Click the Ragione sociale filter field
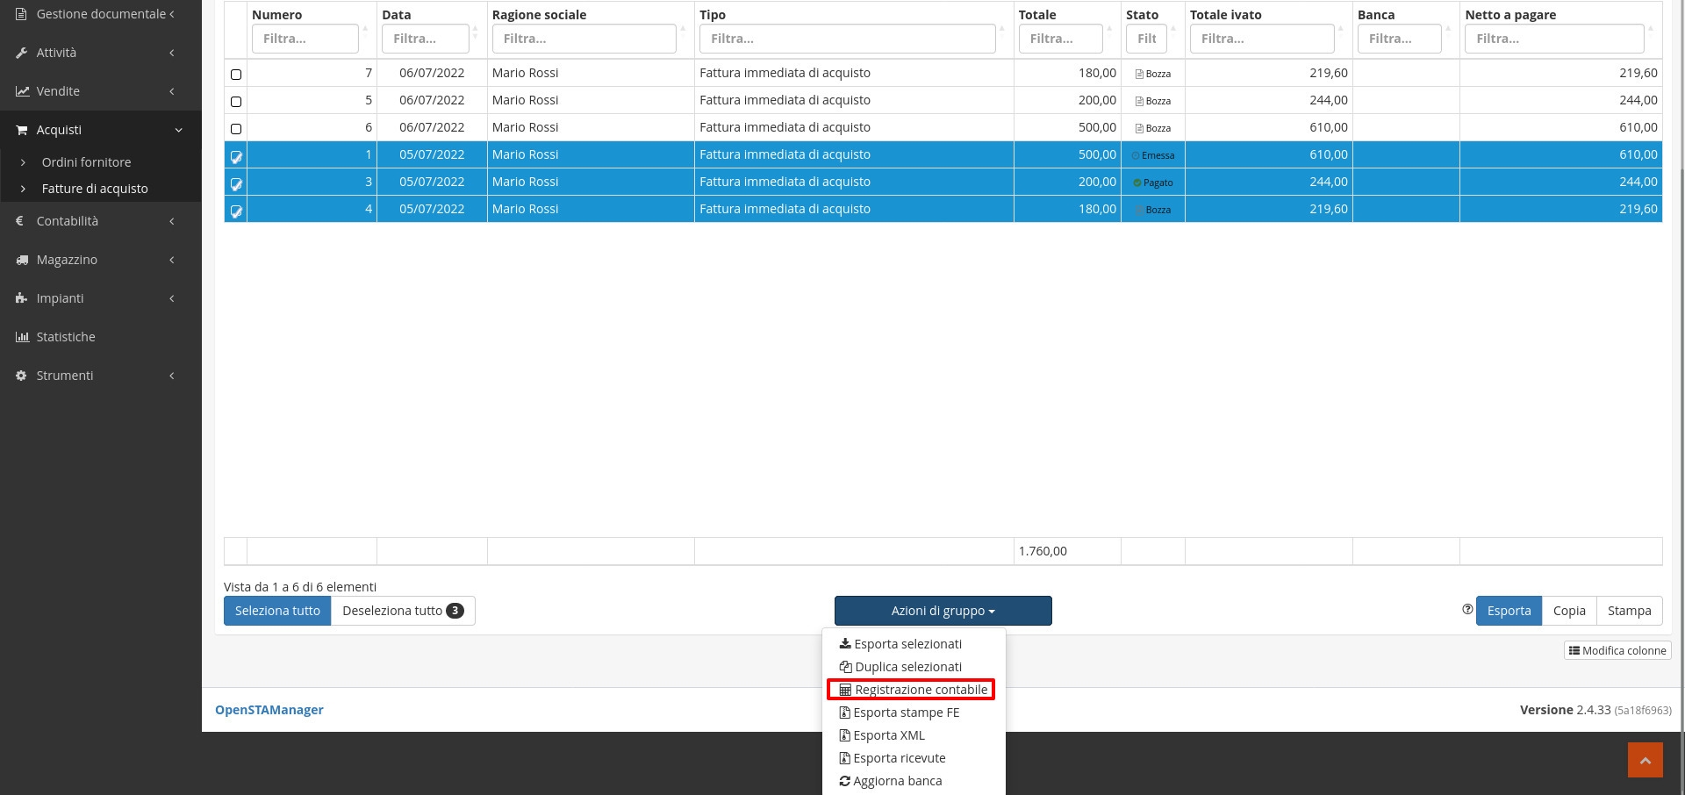This screenshot has width=1685, height=795. 584,39
